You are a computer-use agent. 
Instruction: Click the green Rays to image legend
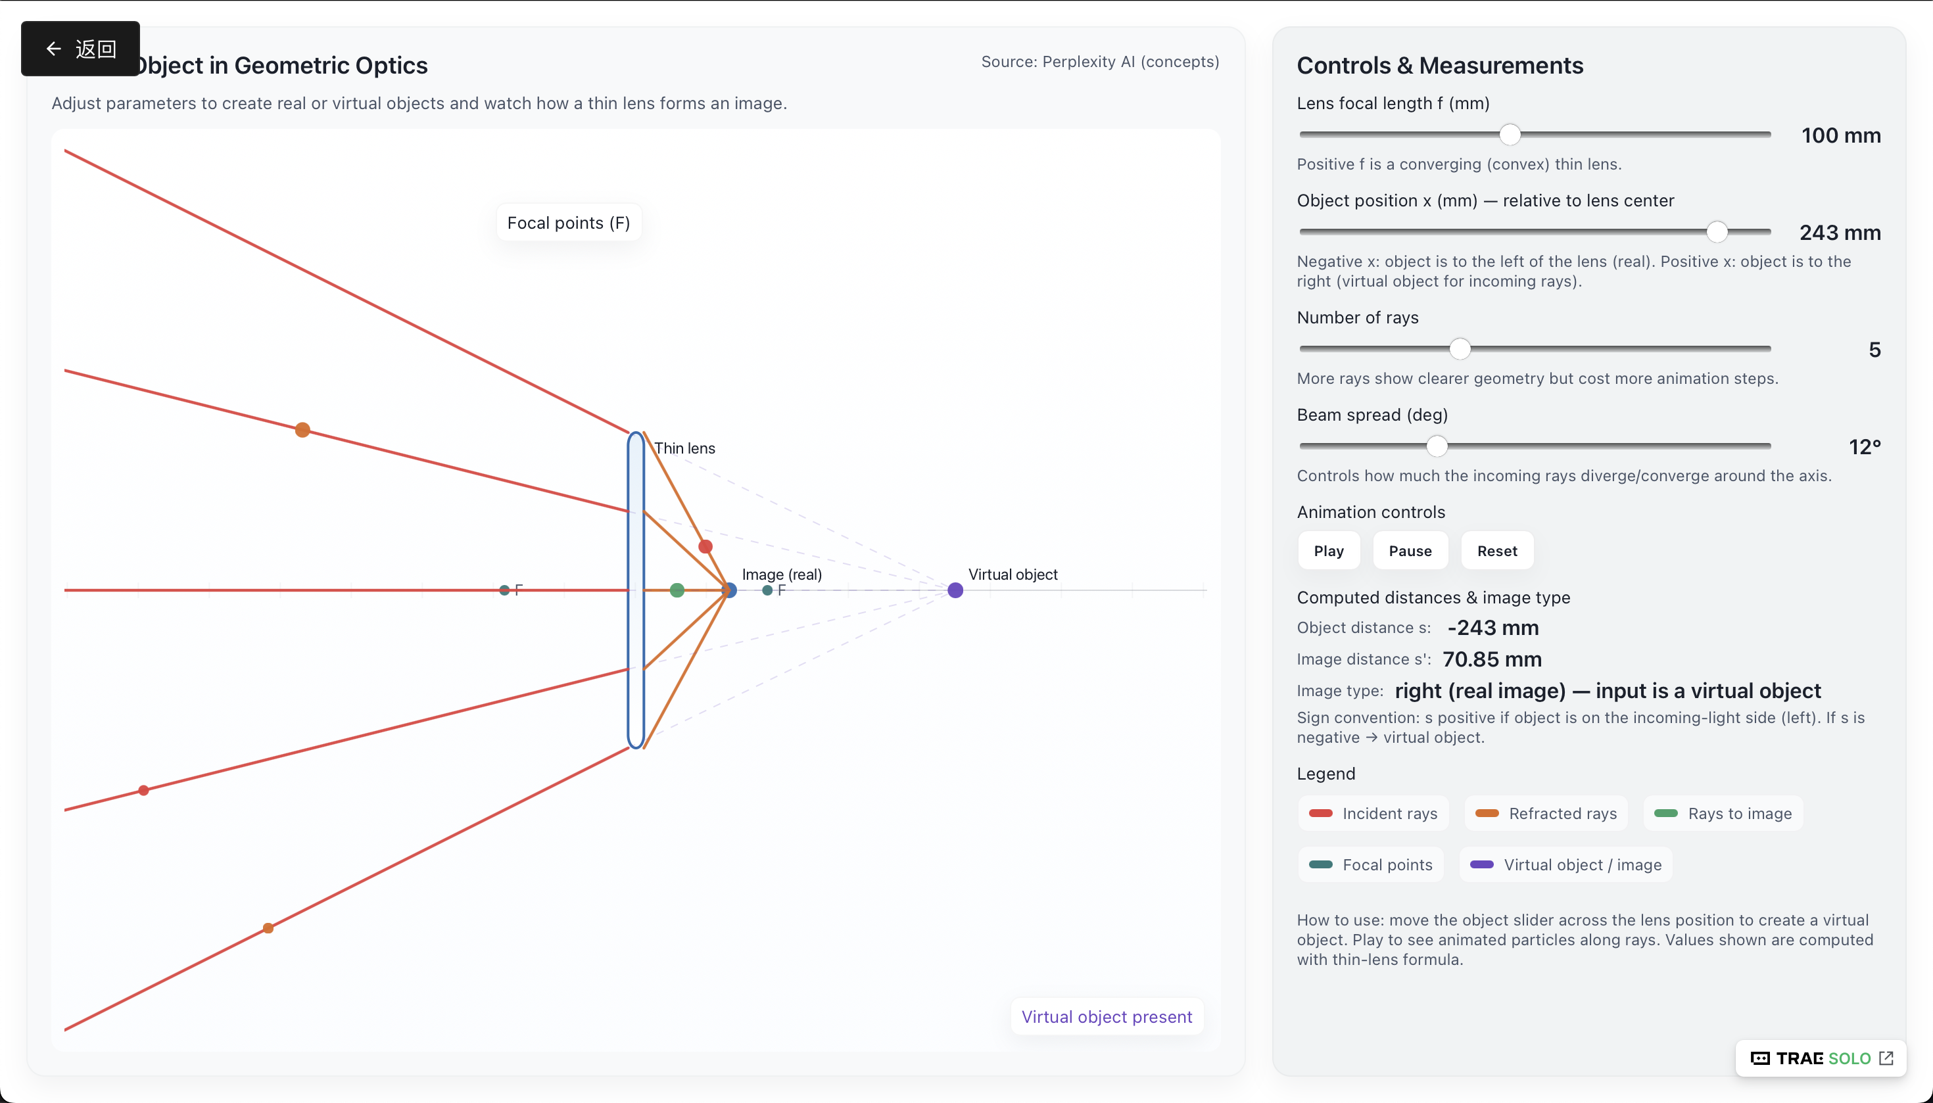coord(1723,814)
